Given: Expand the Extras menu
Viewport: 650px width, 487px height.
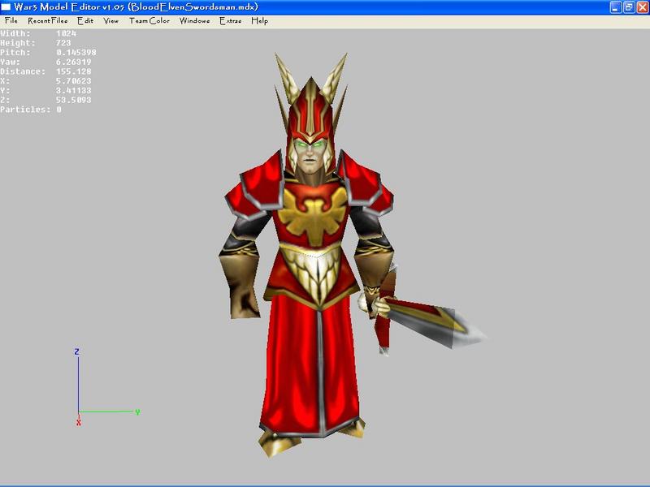Looking at the screenshot, I should point(231,21).
